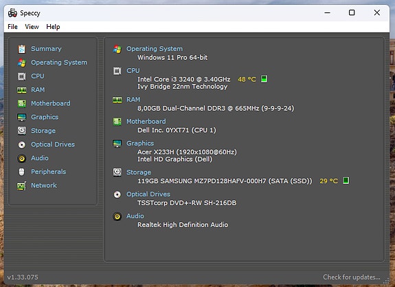
Task: Click the Graphics heading in summary panel
Action: 140,143
